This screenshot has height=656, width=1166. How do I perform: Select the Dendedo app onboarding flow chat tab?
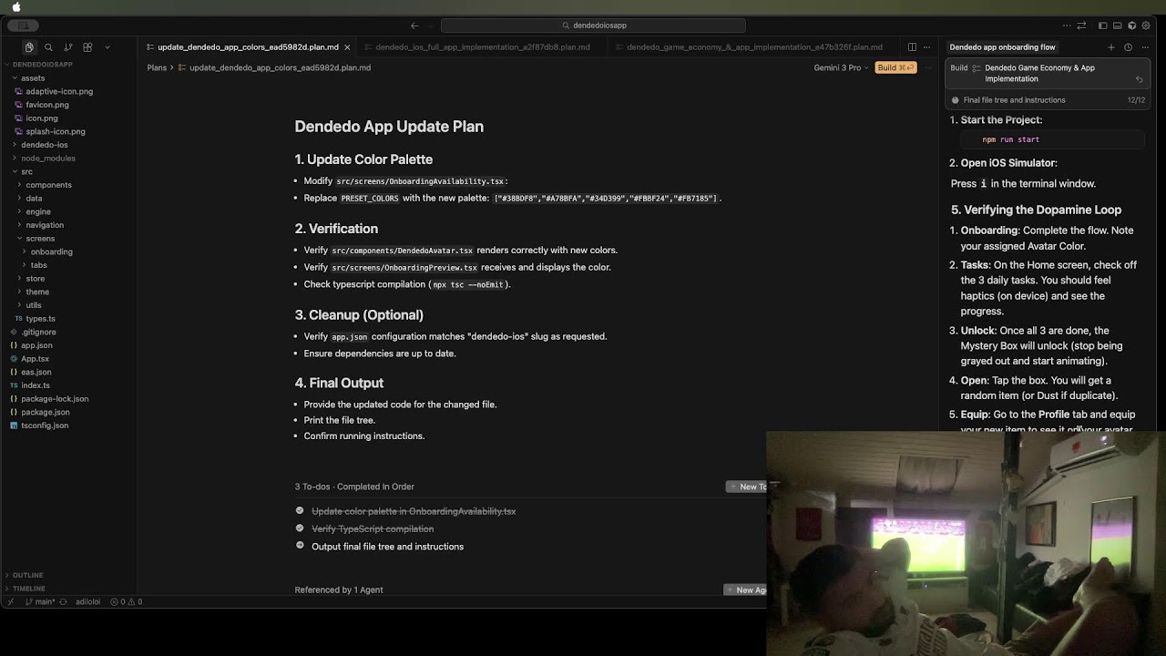pyautogui.click(x=1002, y=46)
